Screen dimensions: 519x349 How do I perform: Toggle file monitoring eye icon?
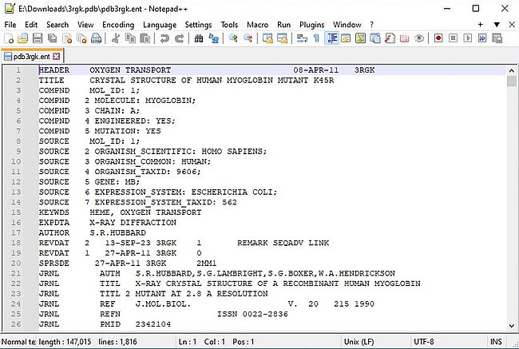[419, 38]
